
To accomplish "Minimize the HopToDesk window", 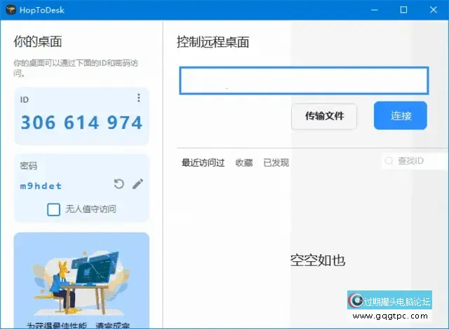I will 375,10.
